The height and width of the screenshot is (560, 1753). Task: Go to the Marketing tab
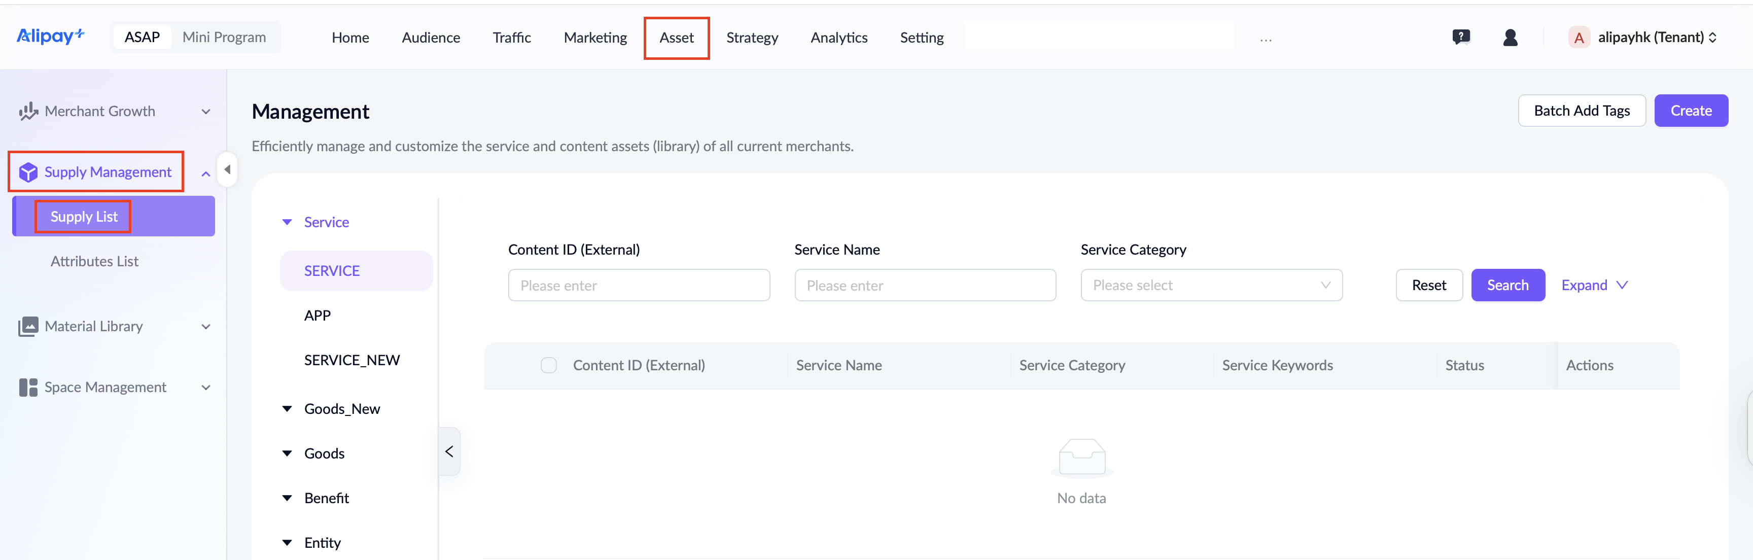pyautogui.click(x=595, y=38)
